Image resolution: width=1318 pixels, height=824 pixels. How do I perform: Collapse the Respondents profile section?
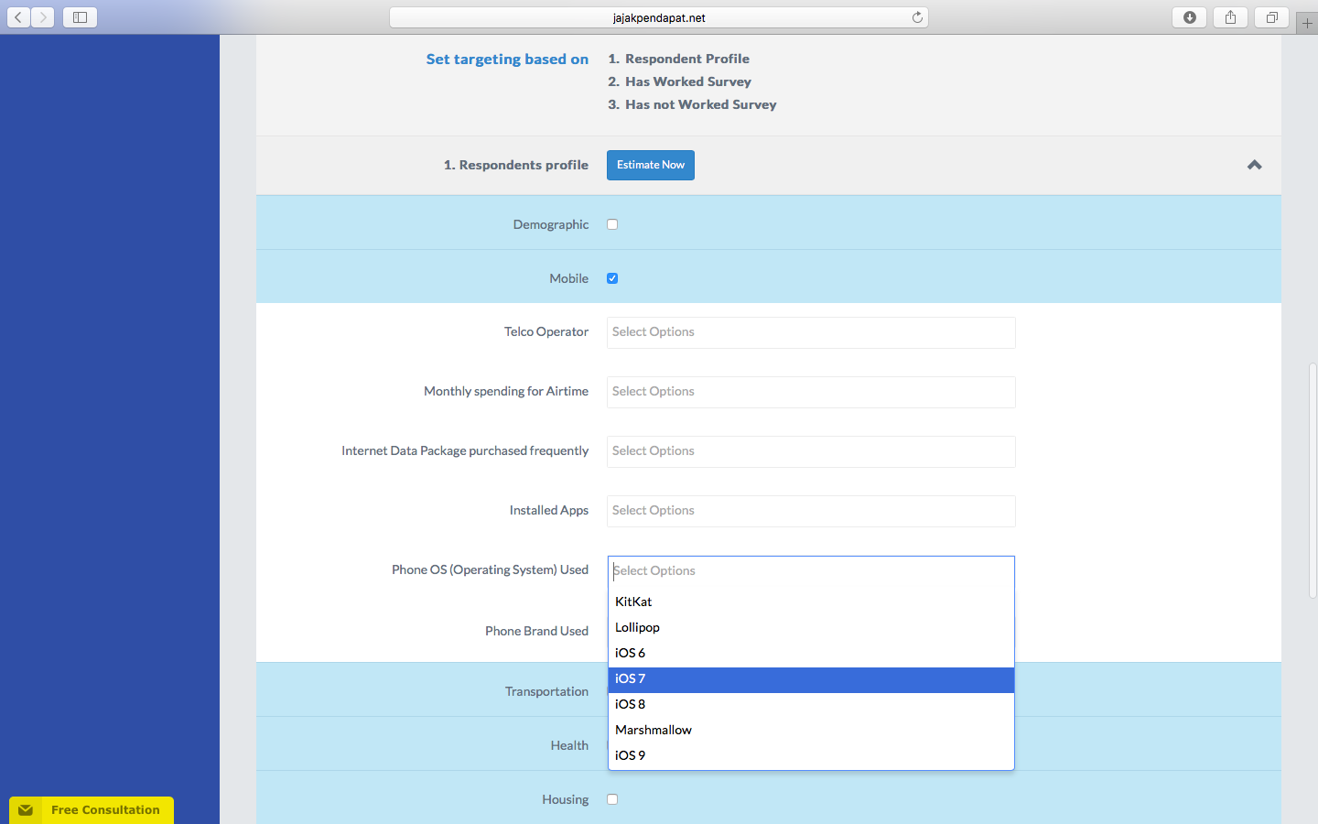tap(1254, 165)
